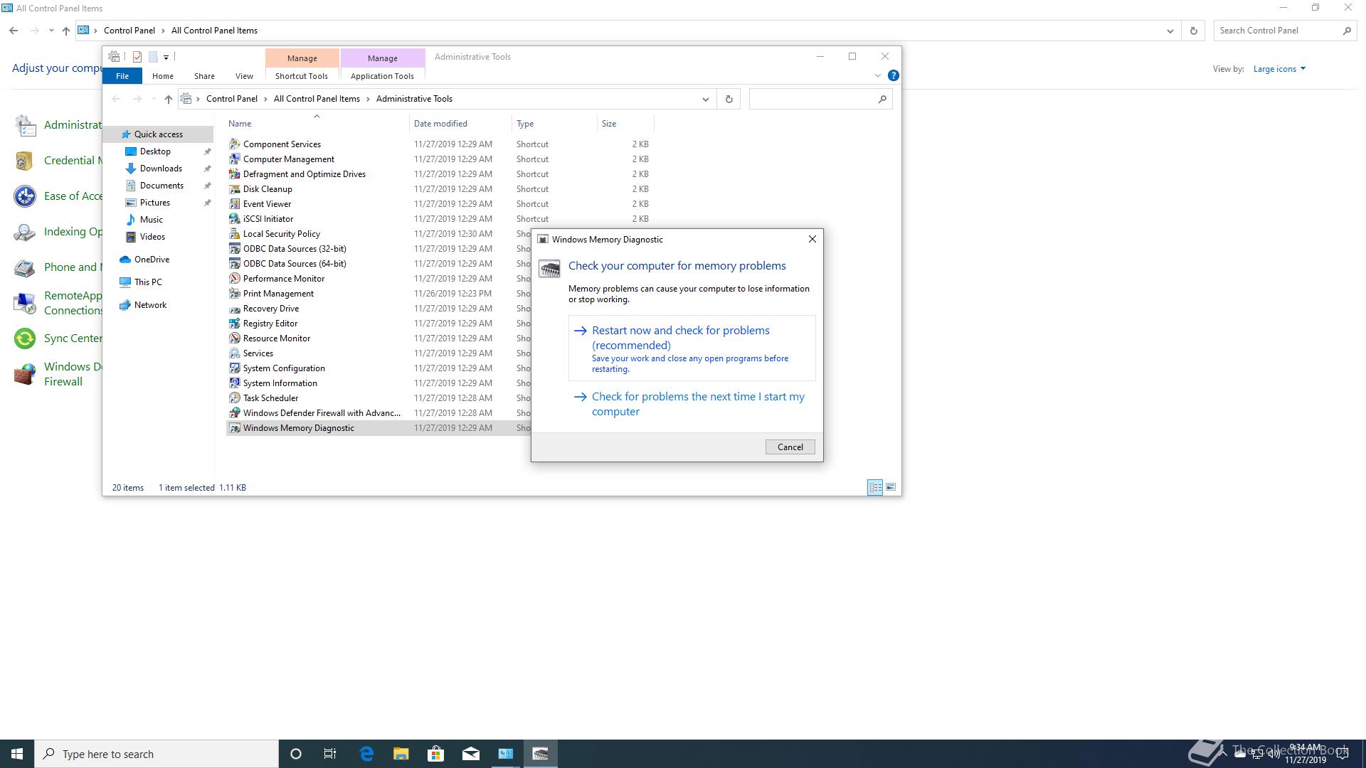Expand the Administrative Tools address history dropdown

pos(705,99)
